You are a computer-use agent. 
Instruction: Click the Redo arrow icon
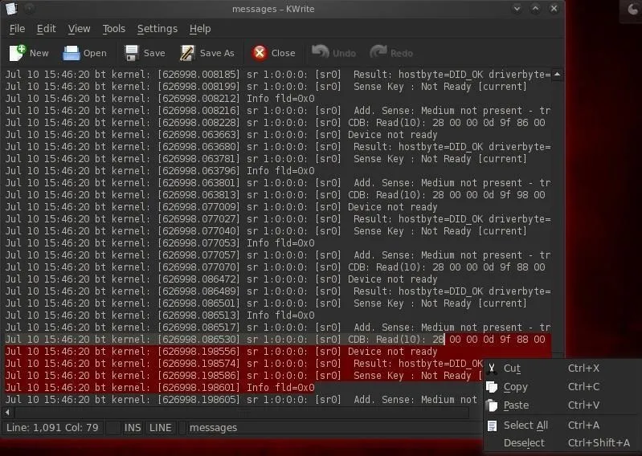point(378,52)
